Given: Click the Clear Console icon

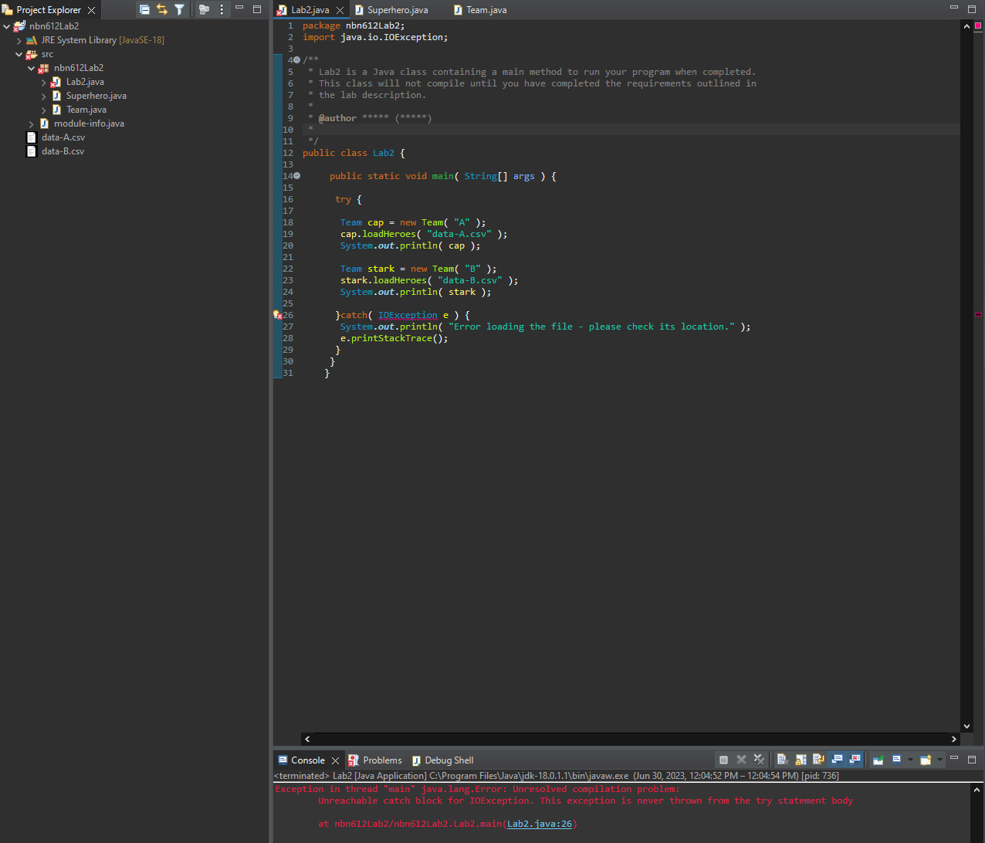Looking at the screenshot, I should (x=781, y=760).
